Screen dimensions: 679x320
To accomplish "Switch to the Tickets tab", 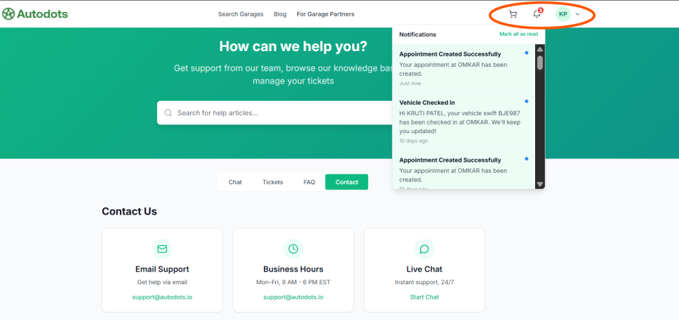I will coord(273,182).
